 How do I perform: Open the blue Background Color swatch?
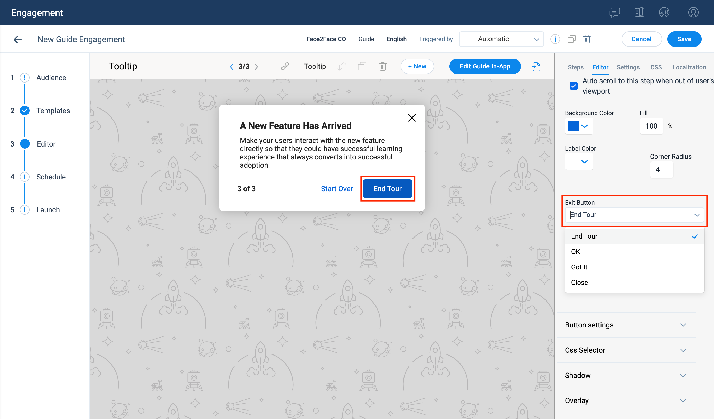(x=573, y=126)
